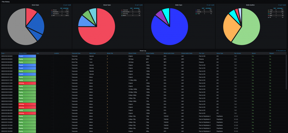The height and width of the screenshot is (133, 288).
Task: Toggle Direct Stream series in legend
Action: (126, 12)
